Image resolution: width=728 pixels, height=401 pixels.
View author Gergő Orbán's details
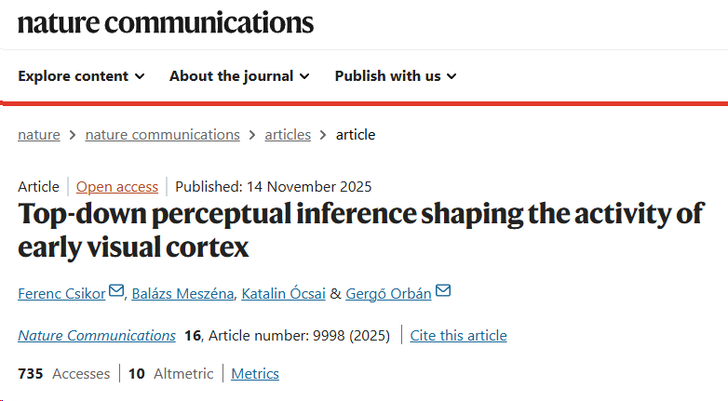(388, 294)
